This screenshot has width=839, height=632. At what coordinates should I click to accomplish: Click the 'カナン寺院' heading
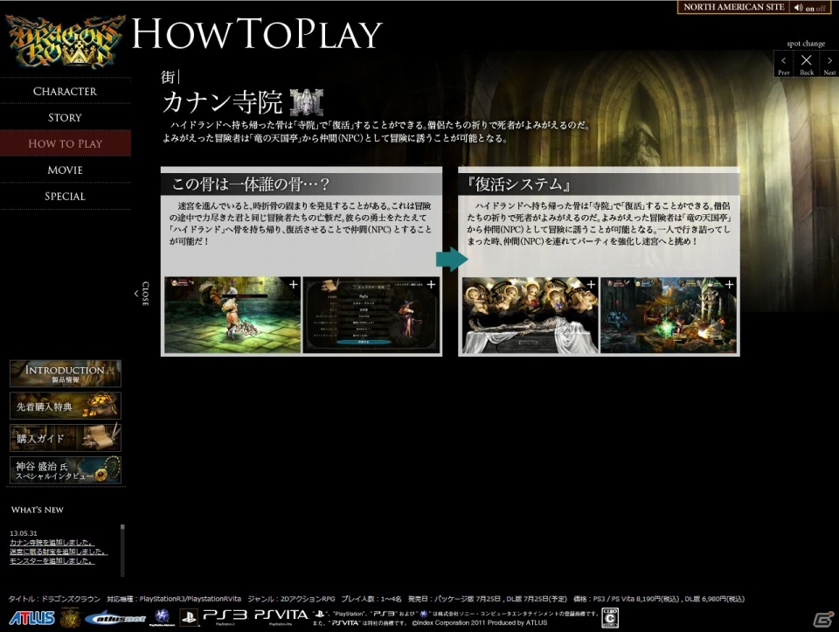point(222,102)
